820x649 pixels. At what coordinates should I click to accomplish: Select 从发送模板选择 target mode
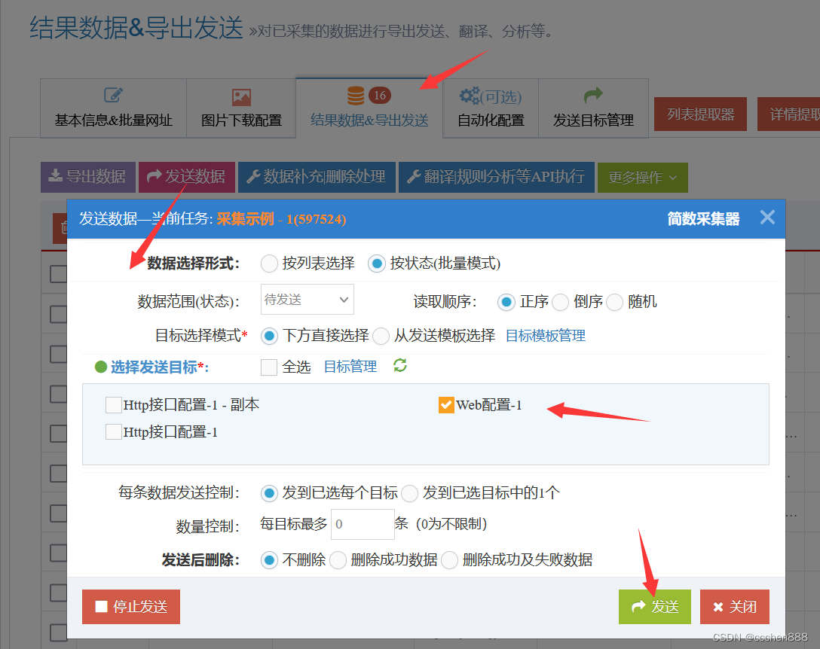tap(381, 336)
